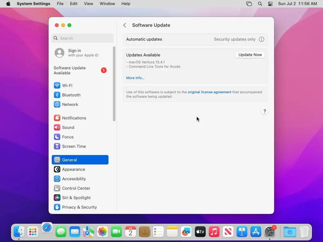Open the View menu
323x242 pixels.
[x=88, y=4]
